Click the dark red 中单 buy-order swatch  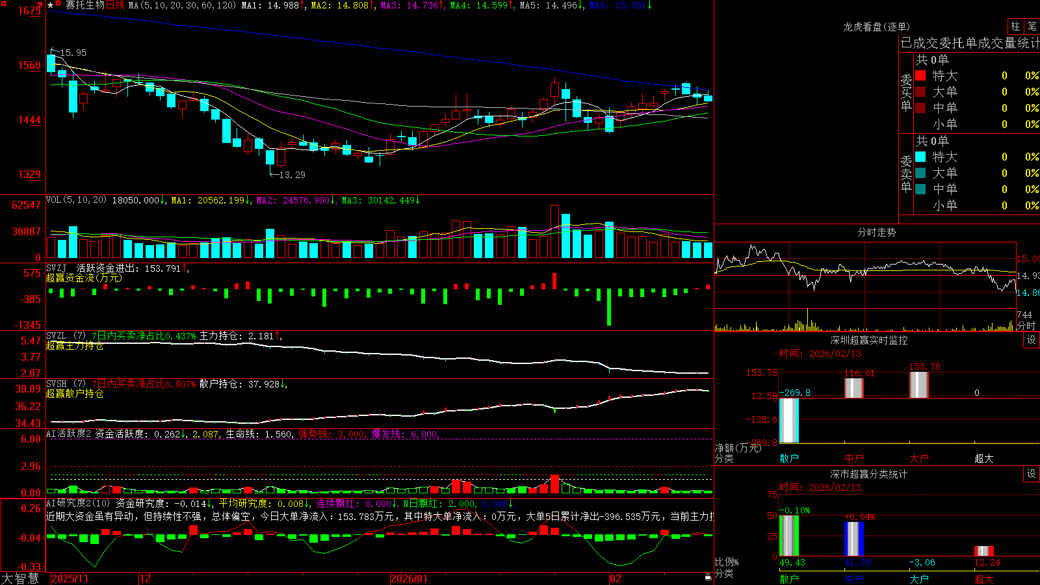pyautogui.click(x=920, y=108)
